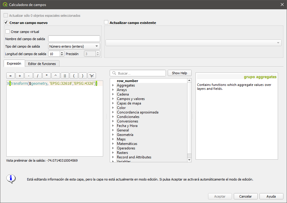Click the Cancelar button

(x=245, y=196)
